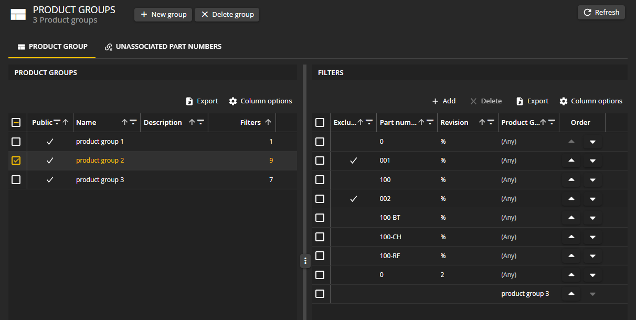Sort Exclude column arrow icon
636x320 pixels.
coord(361,122)
